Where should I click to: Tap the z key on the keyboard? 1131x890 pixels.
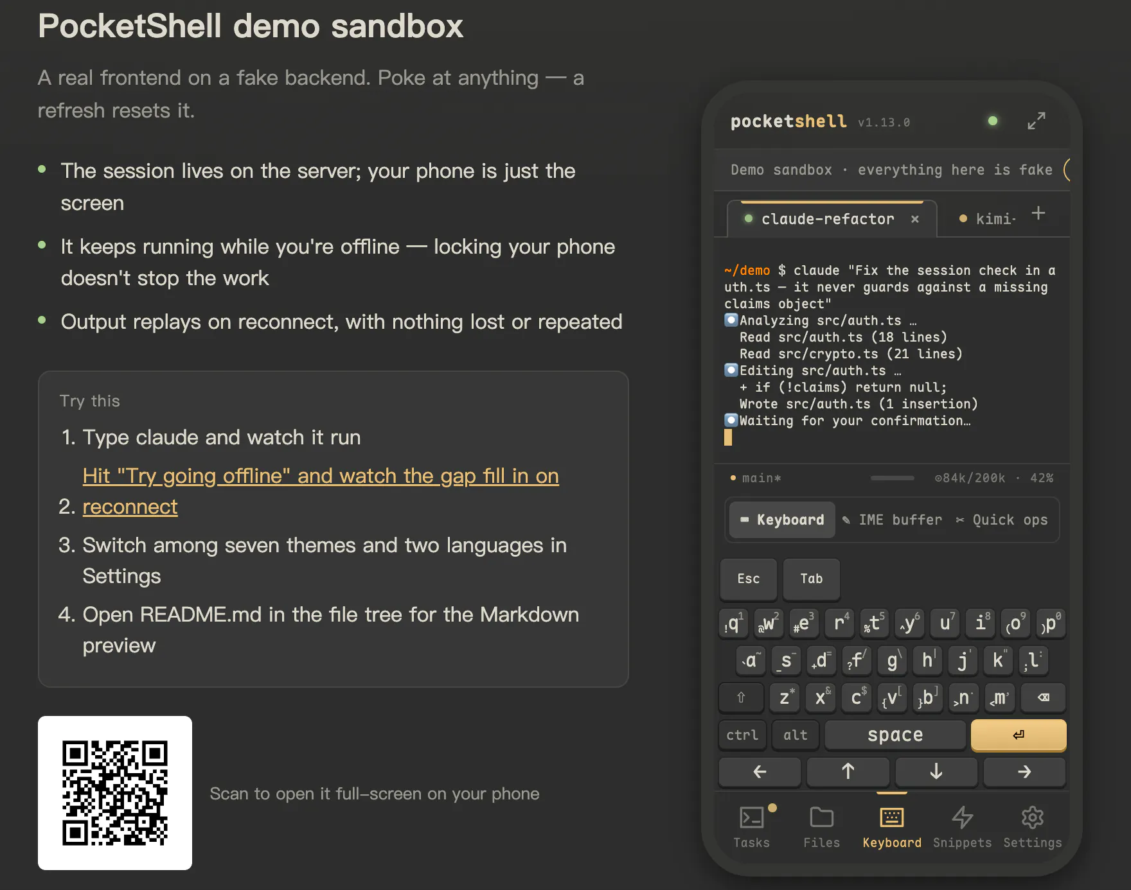pos(785,697)
